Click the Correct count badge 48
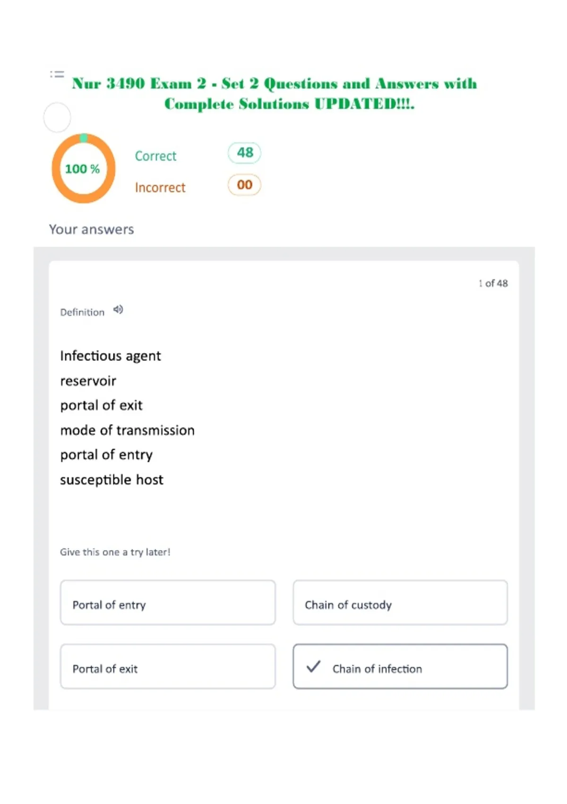This screenshot has height=804, width=567. coord(244,153)
